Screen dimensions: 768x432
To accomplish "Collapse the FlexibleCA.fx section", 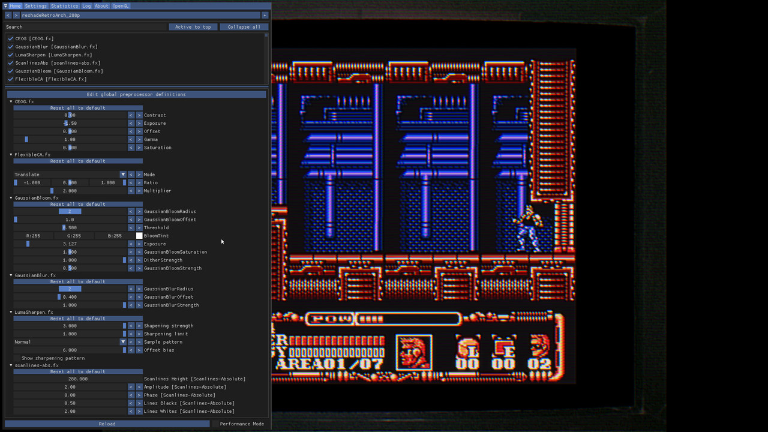I will point(11,155).
